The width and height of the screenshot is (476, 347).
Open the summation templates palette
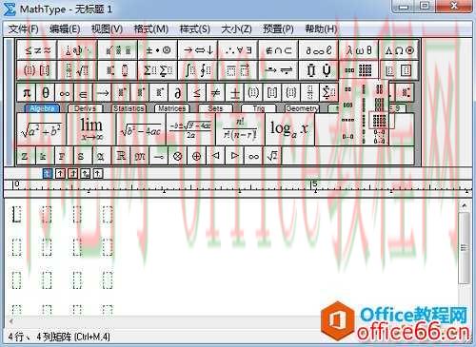pos(158,70)
